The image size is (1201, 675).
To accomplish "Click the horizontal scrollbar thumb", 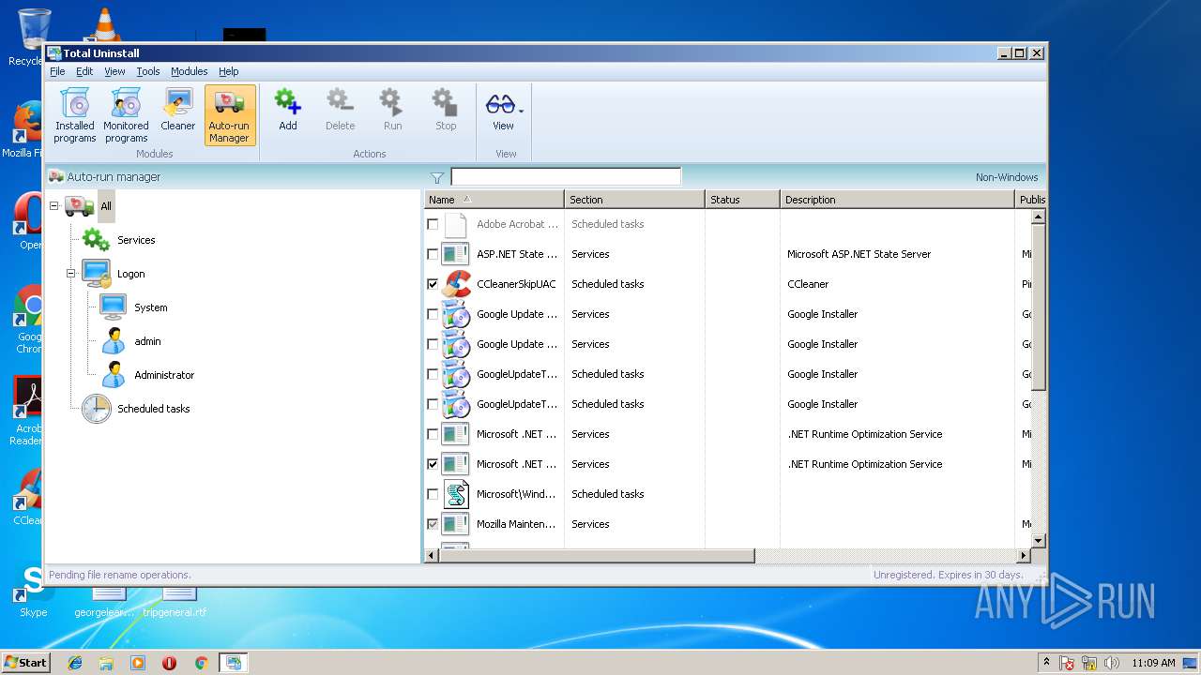I will click(597, 556).
